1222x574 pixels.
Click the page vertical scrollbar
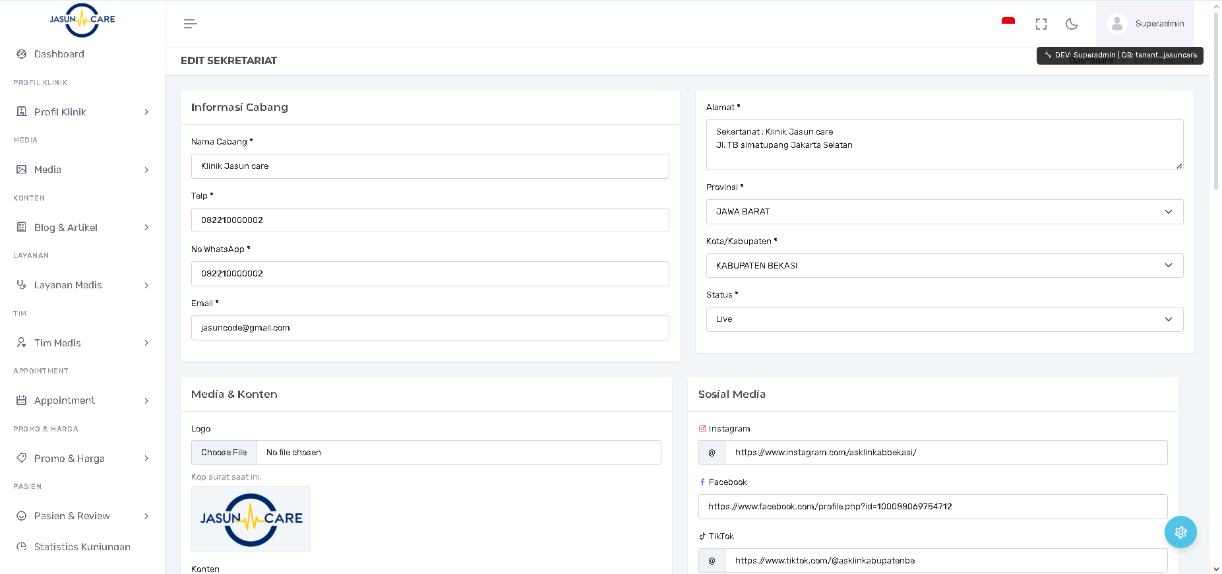point(1216,99)
